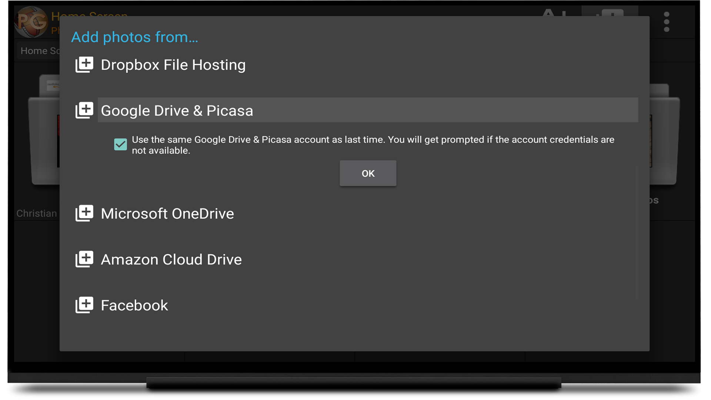711x400 pixels.
Task: Click the Amazon Cloud Drive add icon
Action: tap(84, 259)
